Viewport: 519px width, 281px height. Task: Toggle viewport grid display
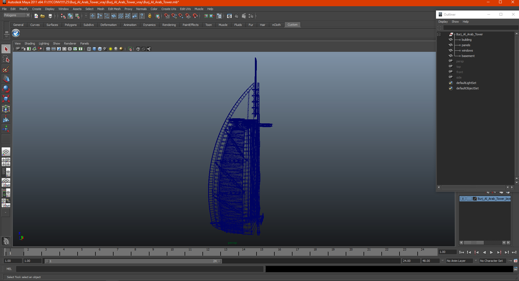click(48, 49)
